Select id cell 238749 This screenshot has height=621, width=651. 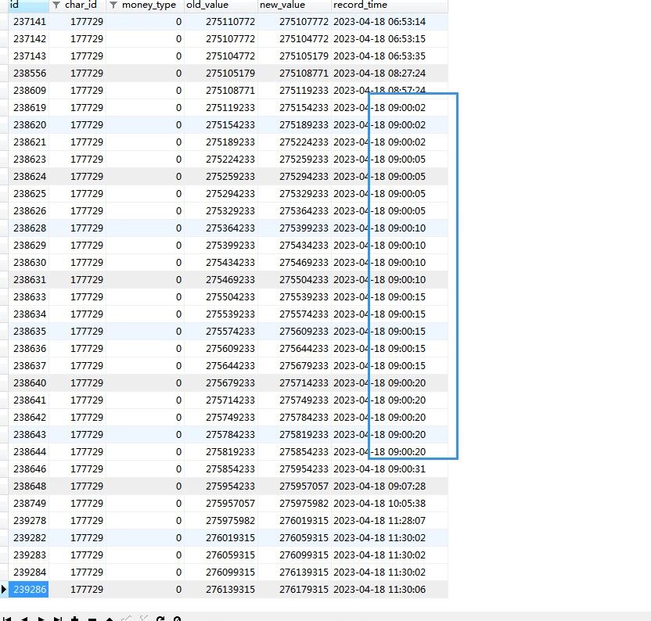30,503
